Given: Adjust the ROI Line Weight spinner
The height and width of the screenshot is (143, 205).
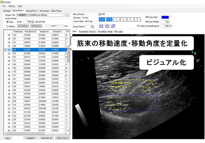Looking at the screenshot, I should pos(168,22).
